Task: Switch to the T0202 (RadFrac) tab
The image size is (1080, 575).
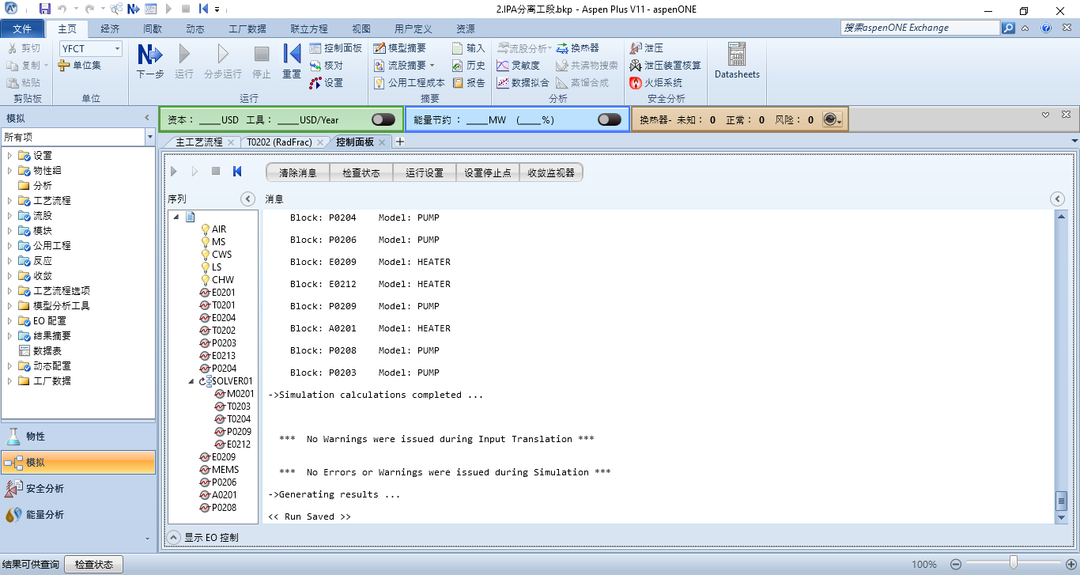Action: 279,142
